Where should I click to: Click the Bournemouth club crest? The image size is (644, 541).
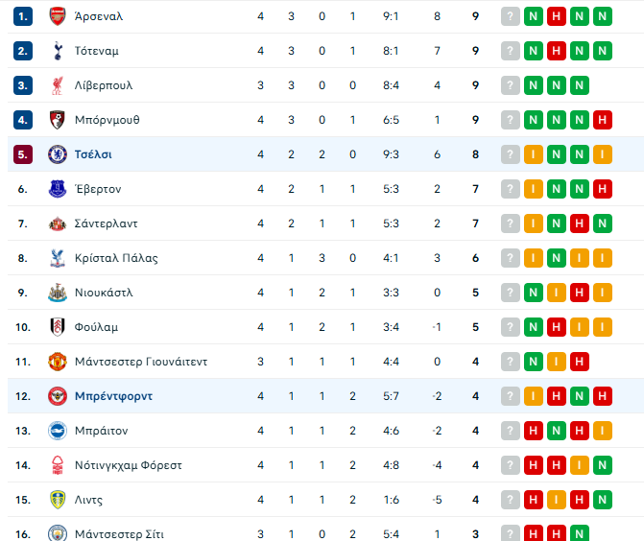click(58, 120)
